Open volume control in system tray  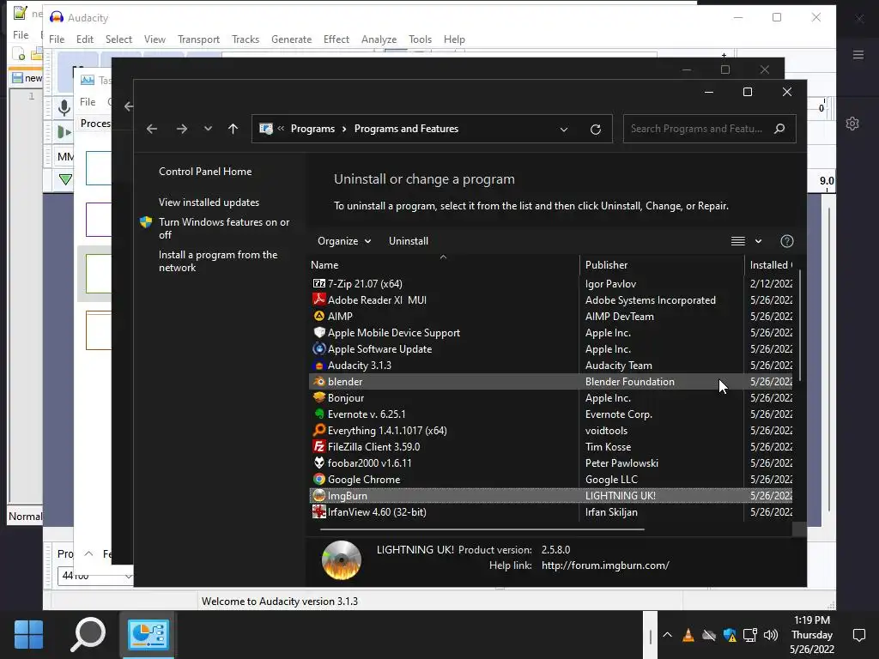771,635
